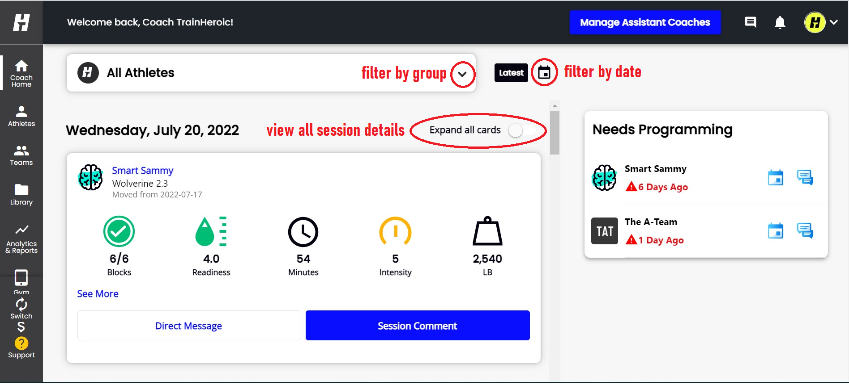Open calendar for Smart Sammy in Needs Programming

coord(776,178)
